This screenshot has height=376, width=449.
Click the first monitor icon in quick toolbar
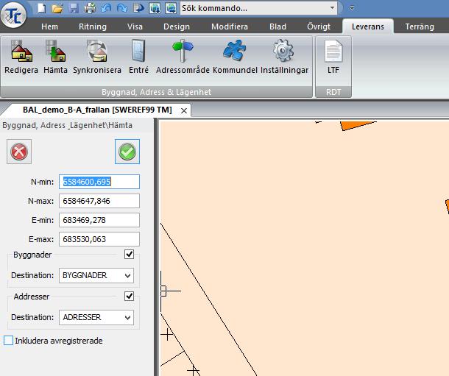pyautogui.click(x=155, y=8)
